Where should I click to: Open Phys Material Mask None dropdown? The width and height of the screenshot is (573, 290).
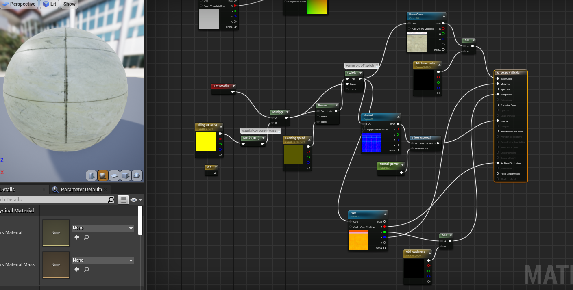(103, 260)
